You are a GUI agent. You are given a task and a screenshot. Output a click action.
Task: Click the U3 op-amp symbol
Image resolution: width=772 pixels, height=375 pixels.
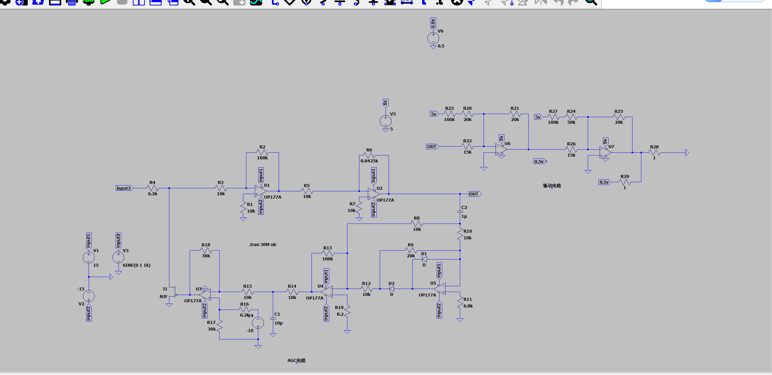(205, 294)
